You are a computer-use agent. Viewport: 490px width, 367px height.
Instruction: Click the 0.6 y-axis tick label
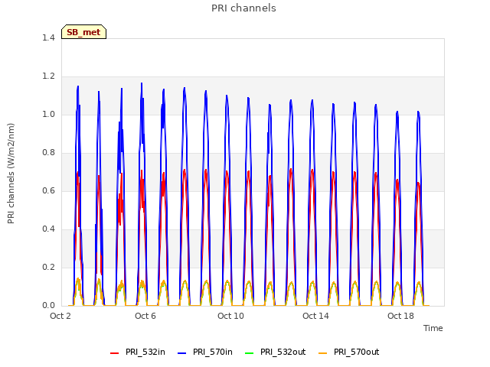point(48,190)
